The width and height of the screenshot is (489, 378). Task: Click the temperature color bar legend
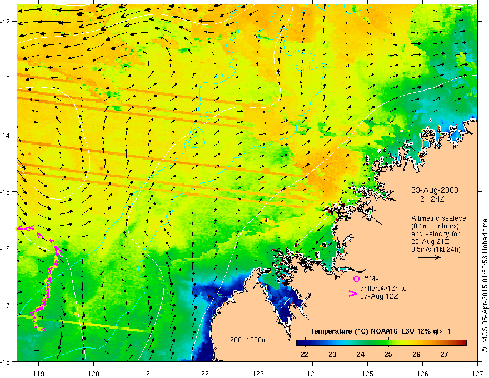pyautogui.click(x=381, y=342)
